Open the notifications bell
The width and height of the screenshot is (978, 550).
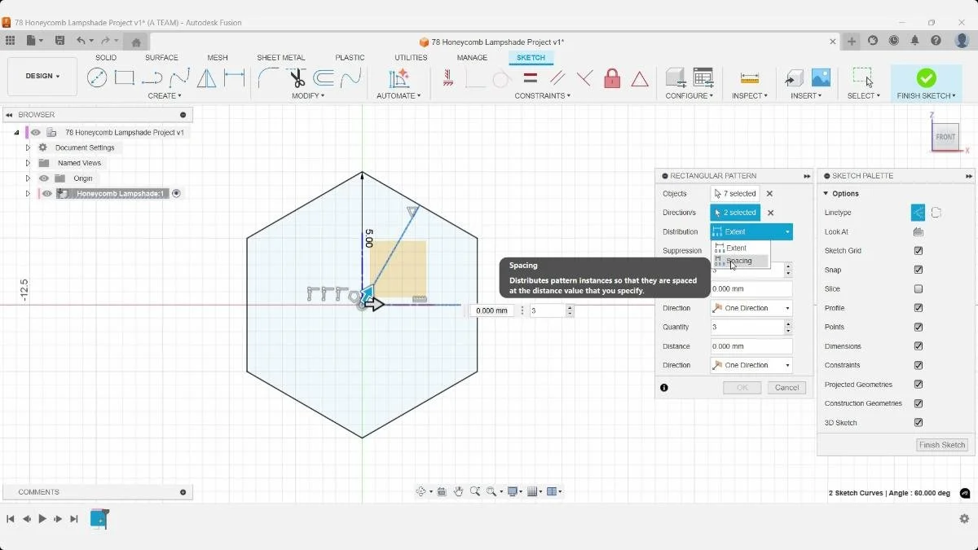[x=915, y=41]
